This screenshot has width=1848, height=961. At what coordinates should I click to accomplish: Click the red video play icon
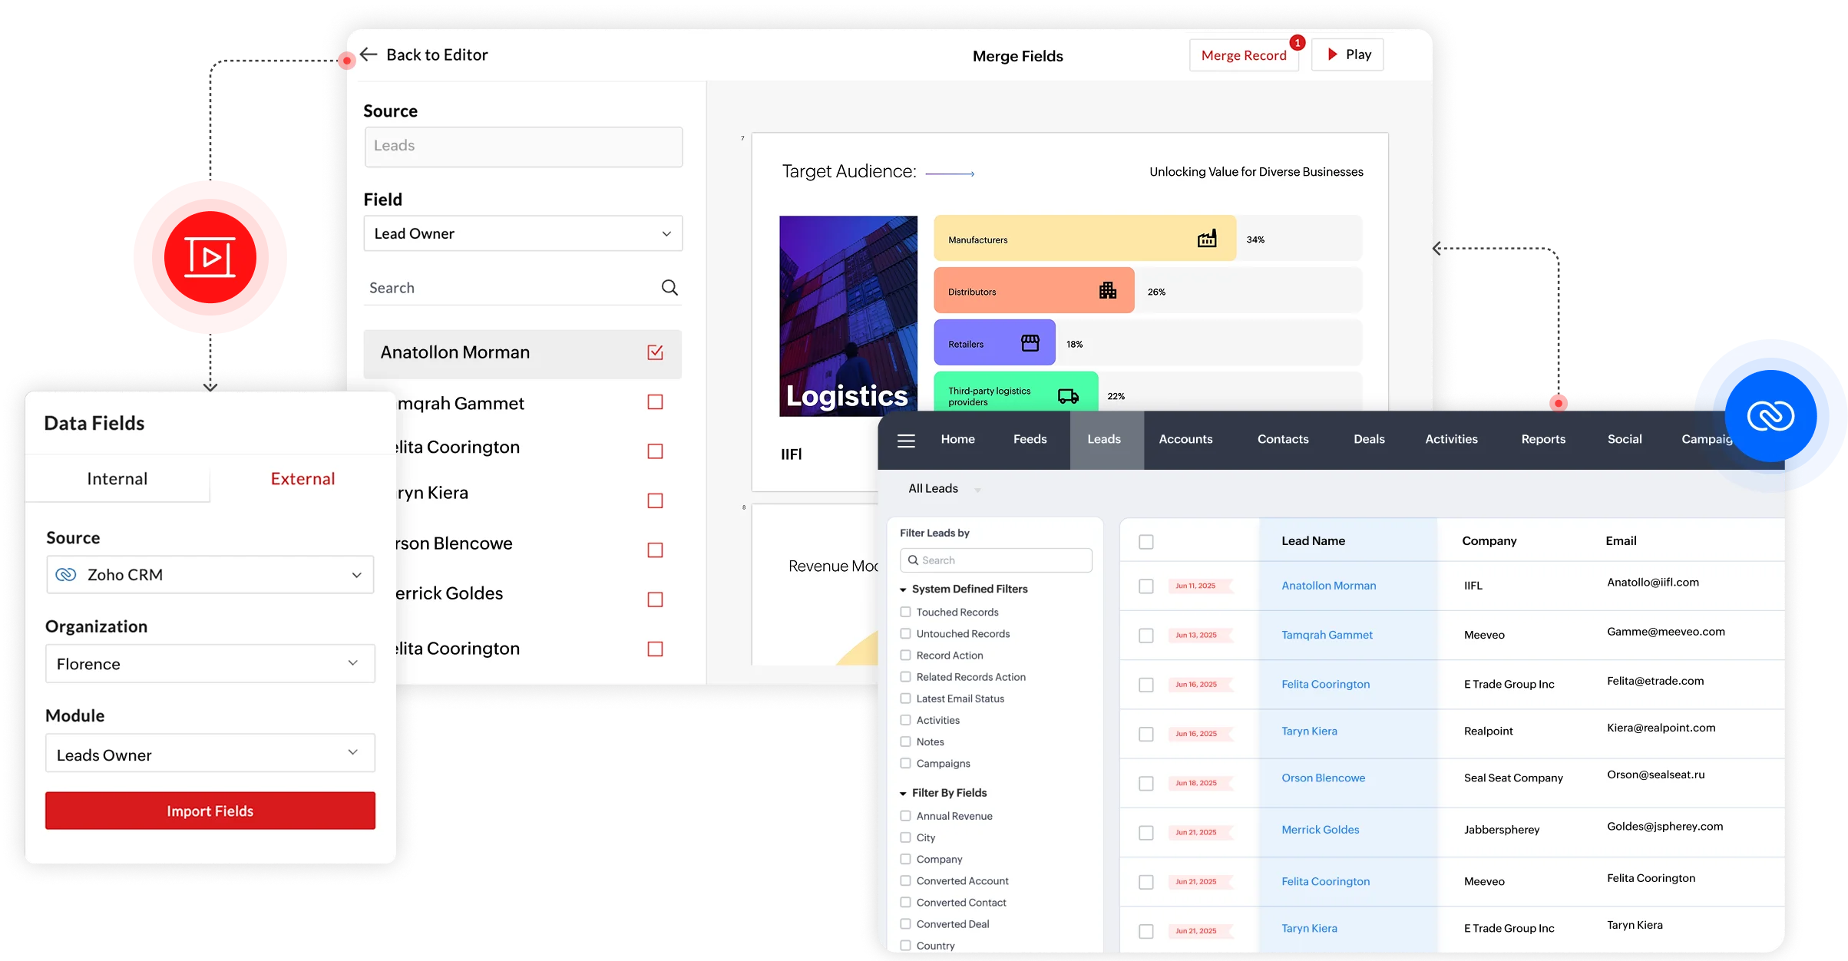(x=210, y=256)
